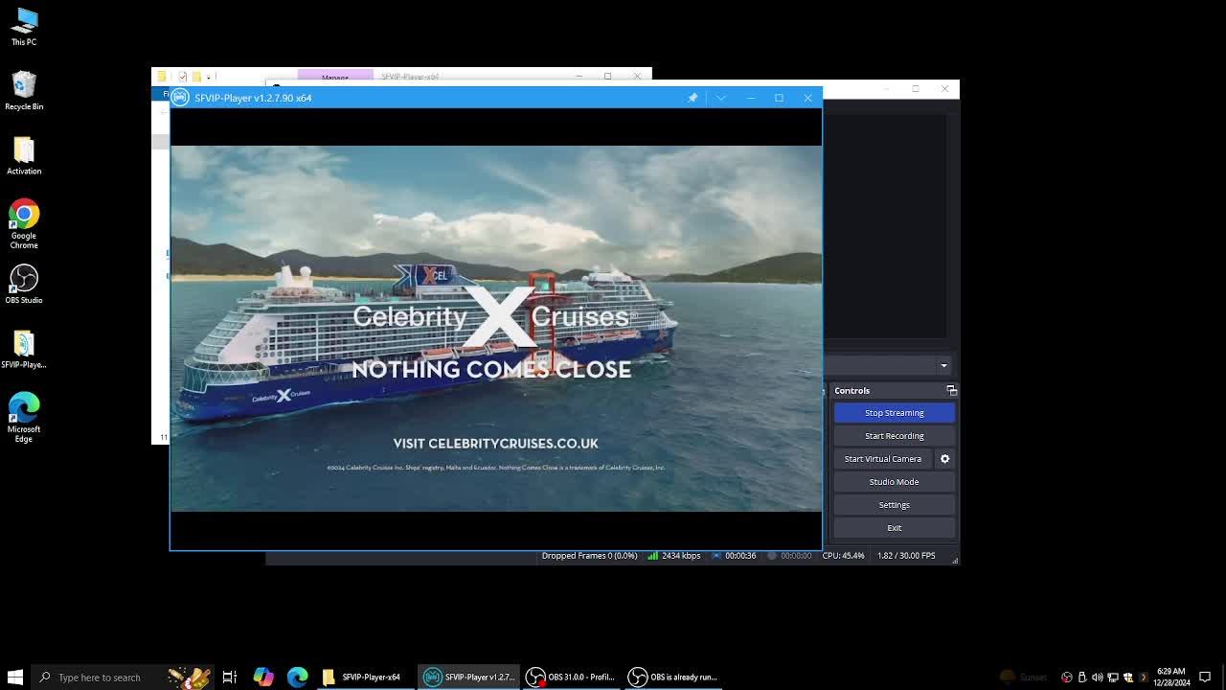
Task: Click the streaming time 00:00:36 indicator
Action: click(x=740, y=556)
